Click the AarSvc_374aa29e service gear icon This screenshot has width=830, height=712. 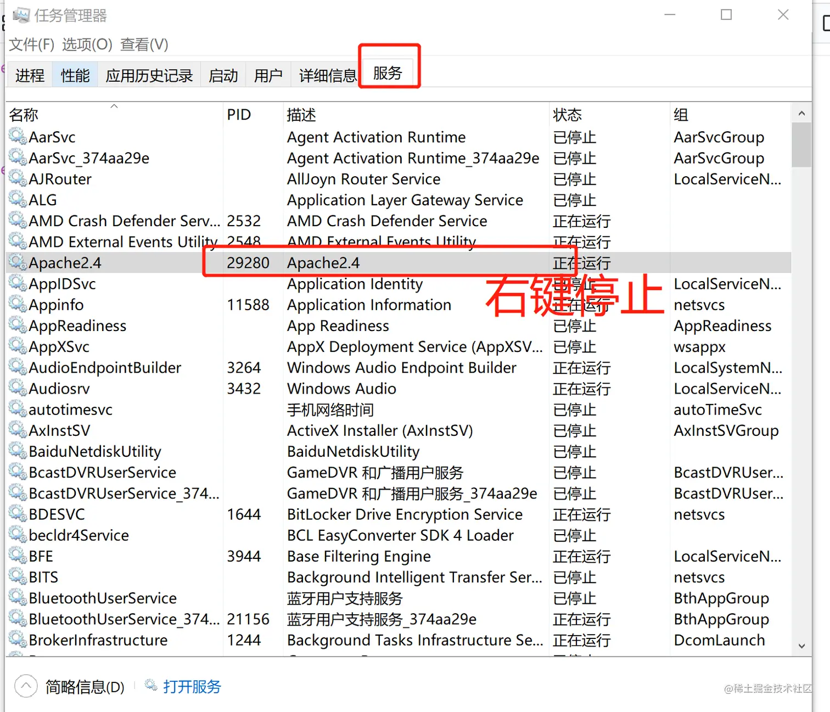pyautogui.click(x=18, y=158)
